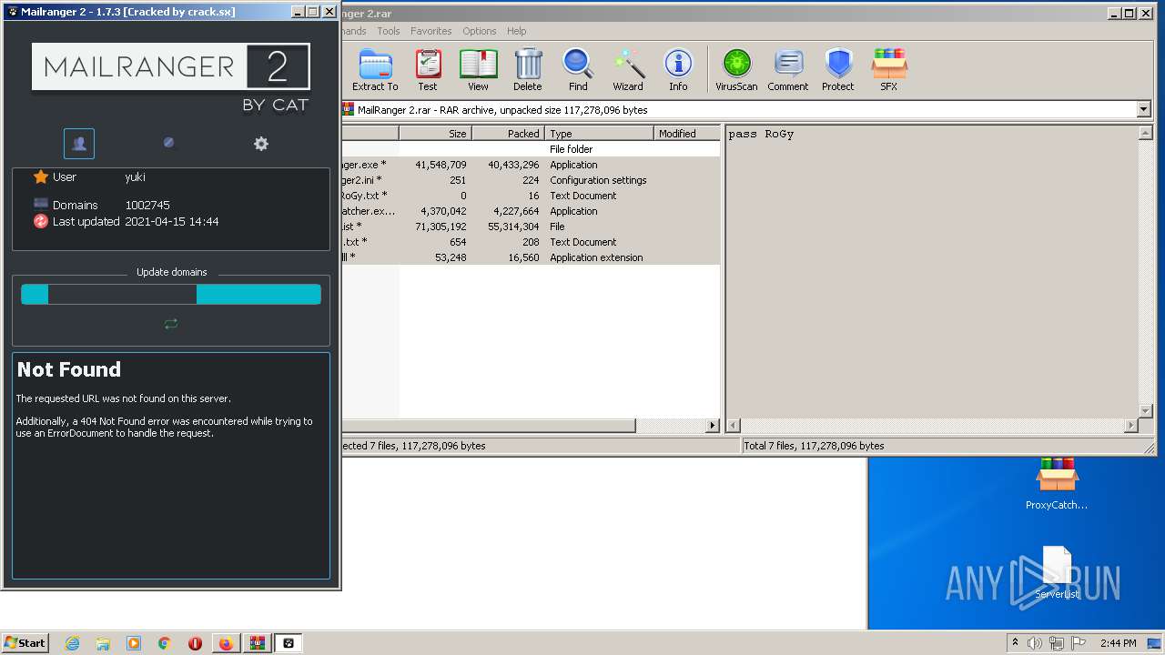The image size is (1165, 655).
Task: Click left arrow of comment pane horizontal scrollbar
Action: (x=734, y=425)
